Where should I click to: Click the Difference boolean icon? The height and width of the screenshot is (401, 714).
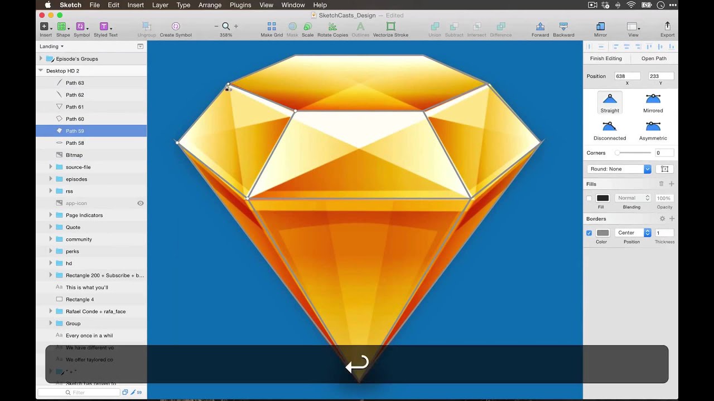click(501, 26)
